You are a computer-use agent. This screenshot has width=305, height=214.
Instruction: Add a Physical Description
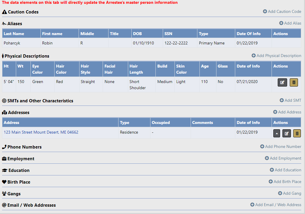point(276,56)
